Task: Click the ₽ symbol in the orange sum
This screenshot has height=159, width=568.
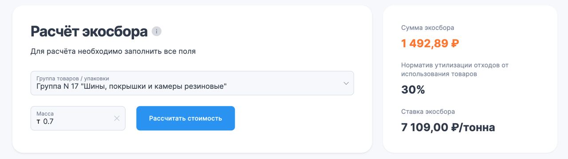Action: click(x=454, y=44)
